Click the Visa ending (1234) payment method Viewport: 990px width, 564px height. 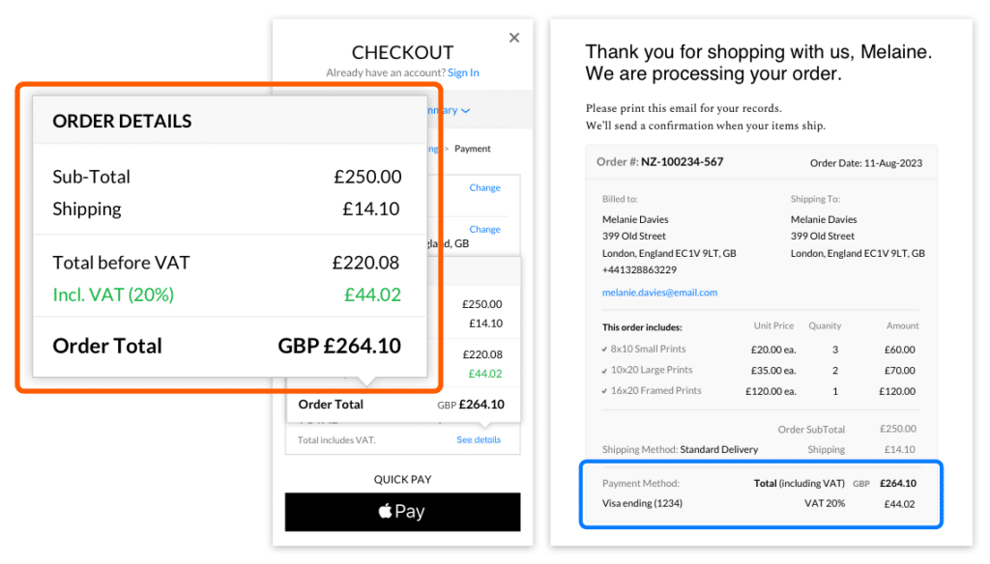click(x=641, y=503)
